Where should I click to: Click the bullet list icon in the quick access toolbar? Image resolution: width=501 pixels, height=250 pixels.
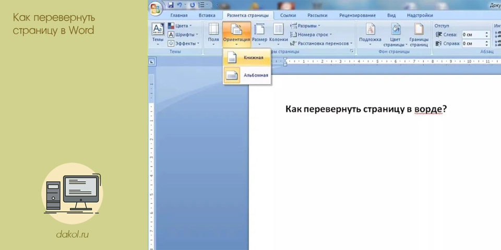coord(201,5)
